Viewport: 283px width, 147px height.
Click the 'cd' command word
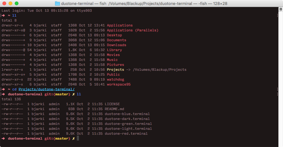pos(14,89)
